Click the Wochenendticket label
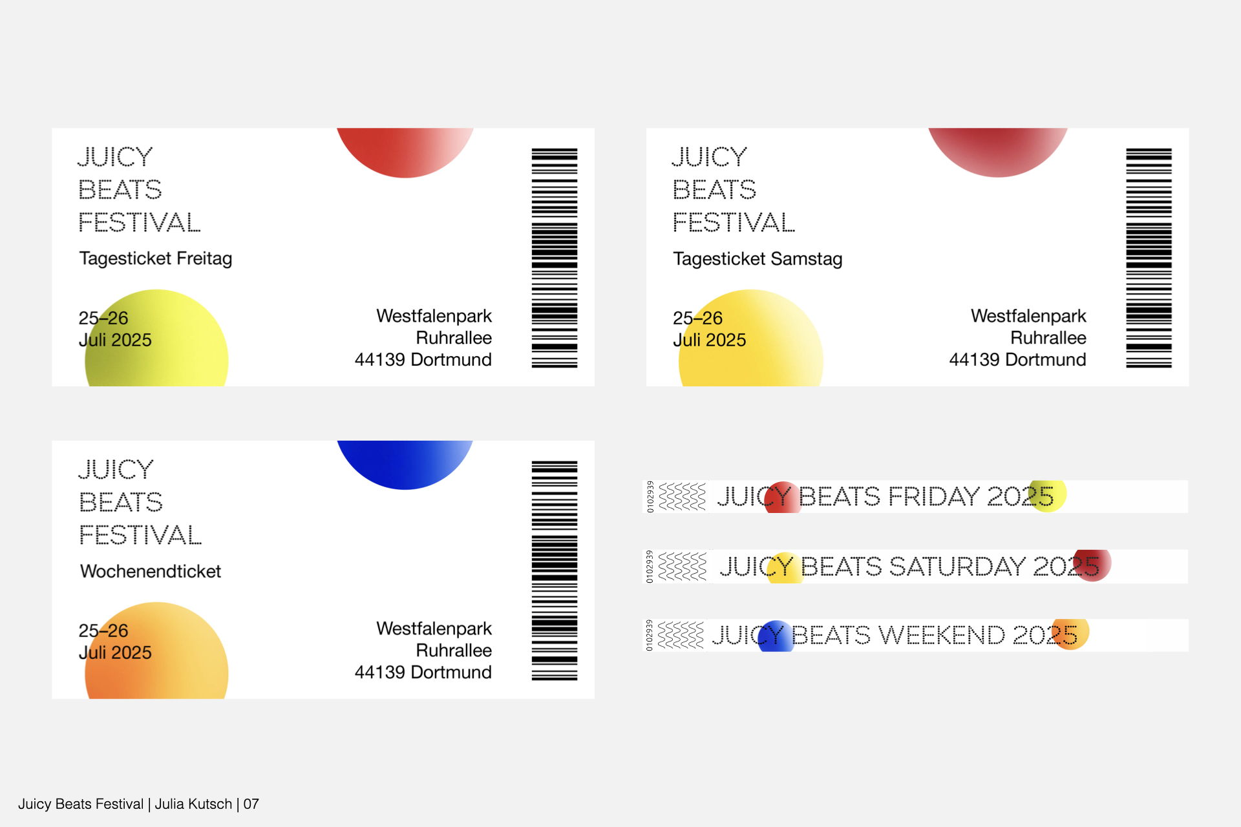Viewport: 1241px width, 827px height. point(151,571)
